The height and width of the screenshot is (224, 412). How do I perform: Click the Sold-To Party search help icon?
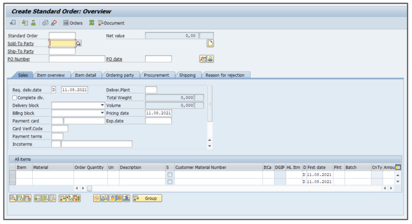point(79,43)
